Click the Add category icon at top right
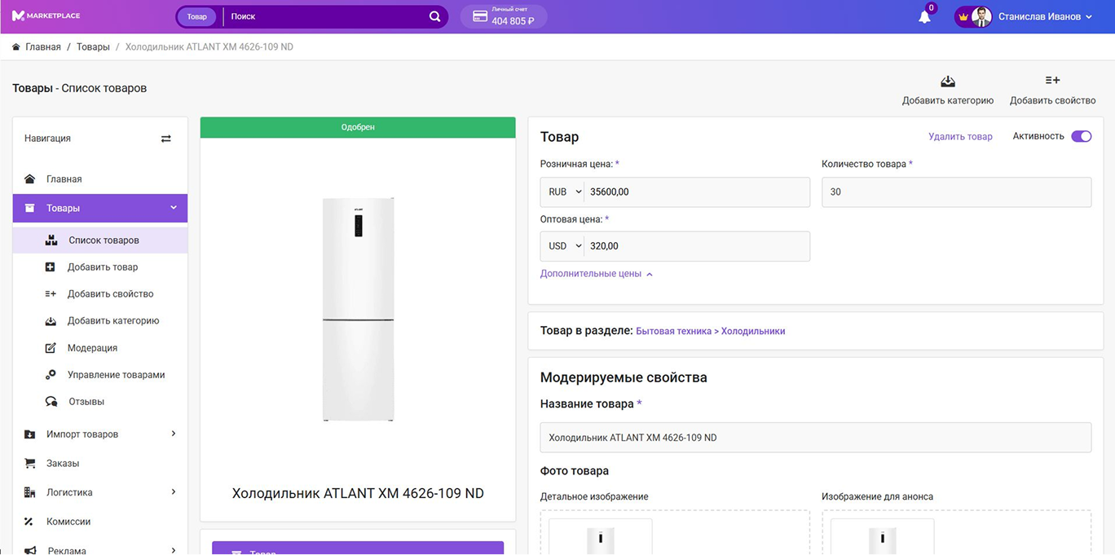The width and height of the screenshot is (1115, 555). tap(947, 81)
